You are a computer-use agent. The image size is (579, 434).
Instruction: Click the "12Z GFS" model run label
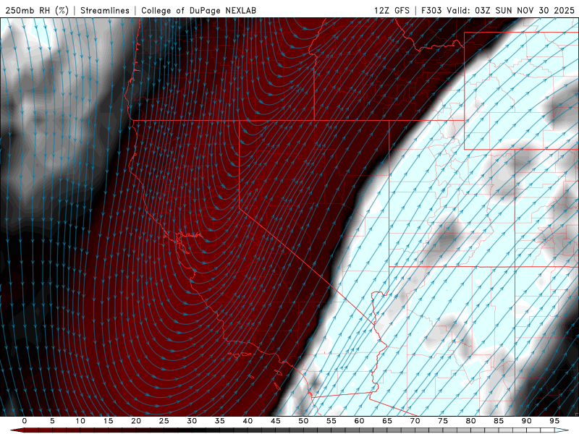point(392,10)
